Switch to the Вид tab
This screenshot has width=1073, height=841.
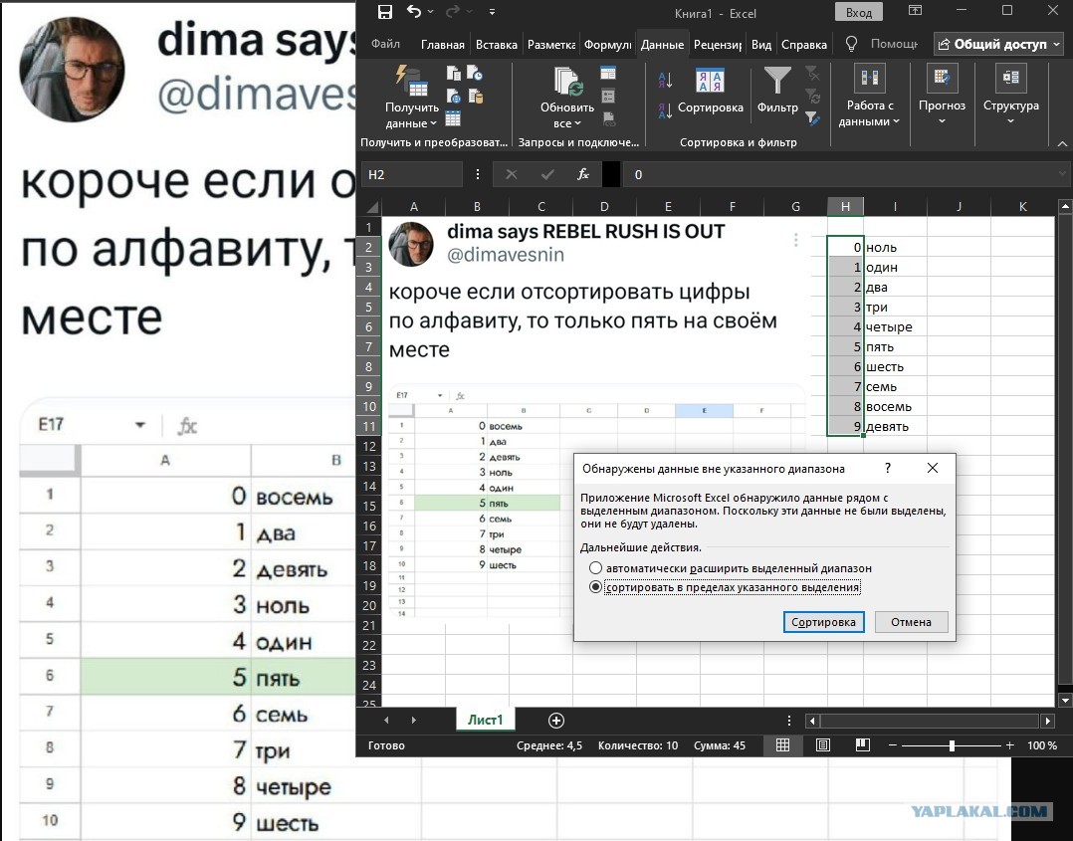click(x=760, y=45)
